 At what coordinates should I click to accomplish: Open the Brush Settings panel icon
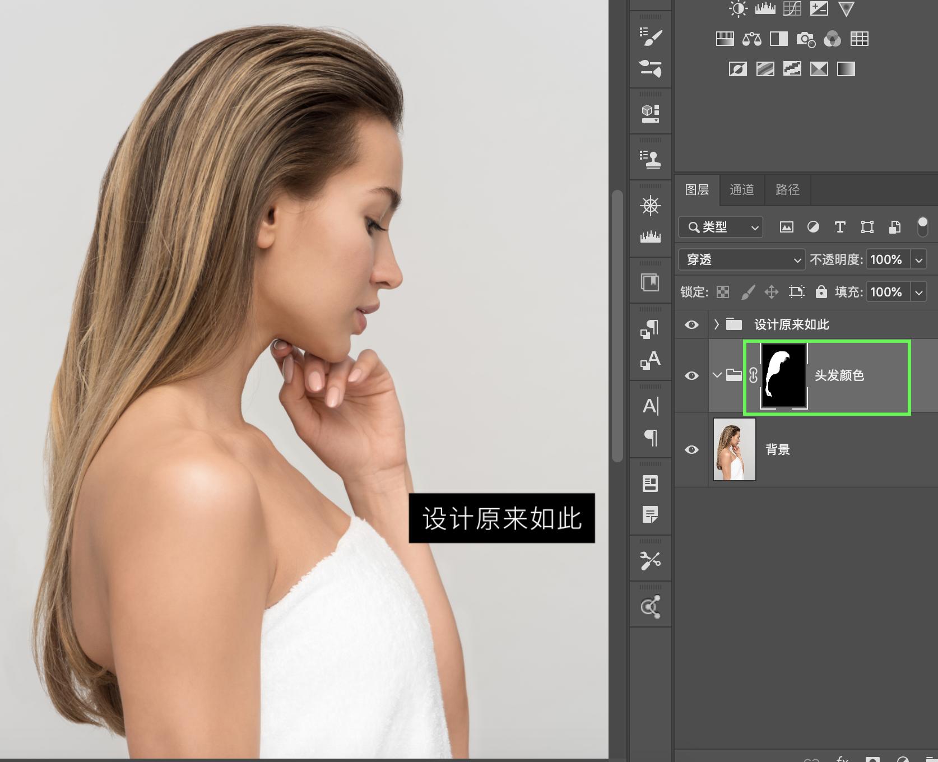pos(650,37)
